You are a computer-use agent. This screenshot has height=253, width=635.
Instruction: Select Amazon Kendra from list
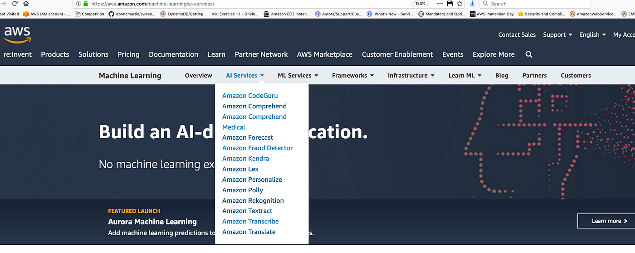245,158
